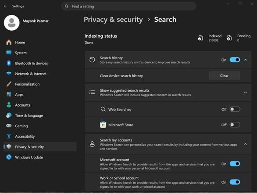Screen dimensions: 257x193
Task: Click the search magnifier icon
Action: 67,6
